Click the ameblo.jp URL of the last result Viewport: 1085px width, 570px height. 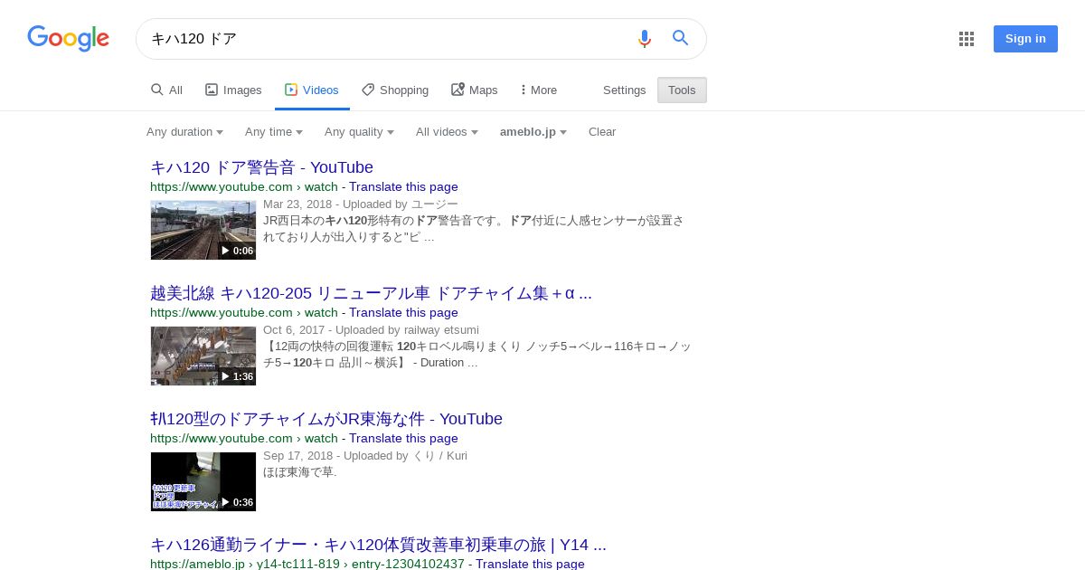point(307,564)
